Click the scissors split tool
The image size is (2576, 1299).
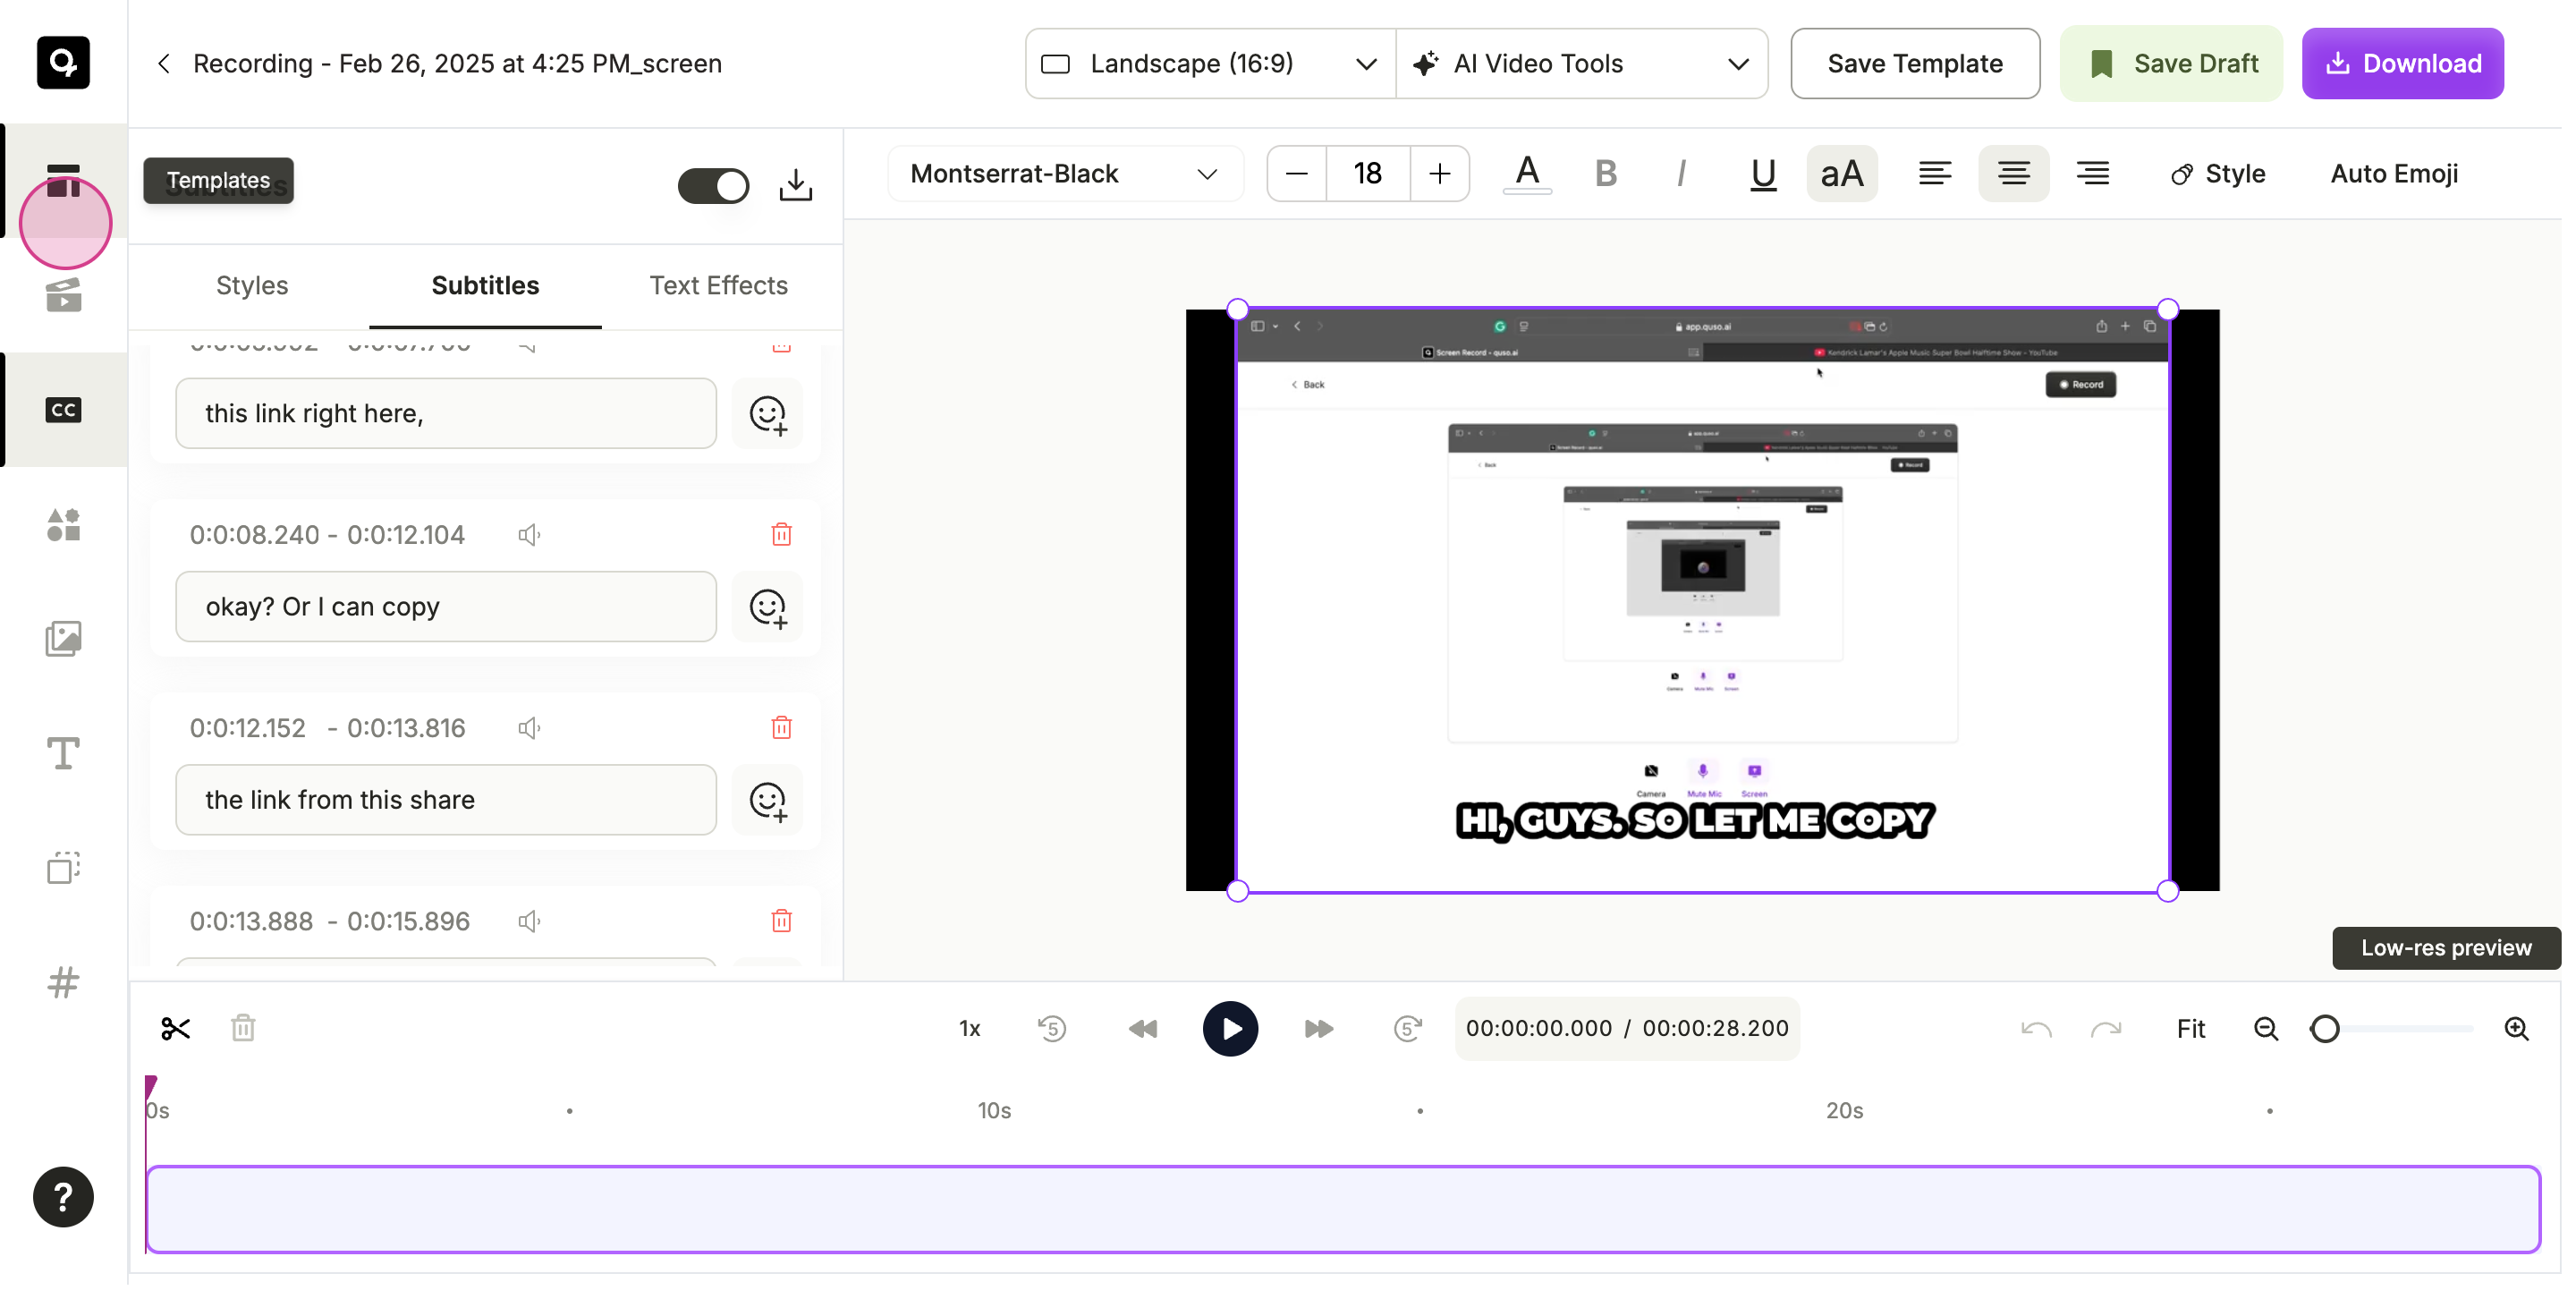pyautogui.click(x=175, y=1029)
